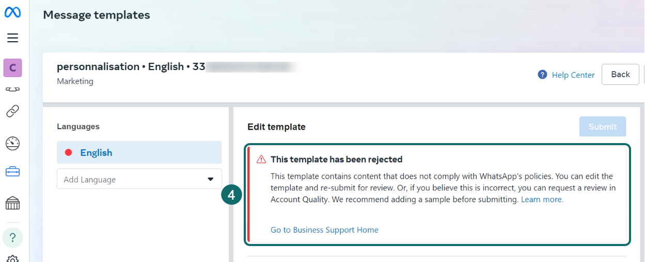Screen dimensions: 645x262
Task: Open the Add Language dropdown
Action: click(x=139, y=179)
